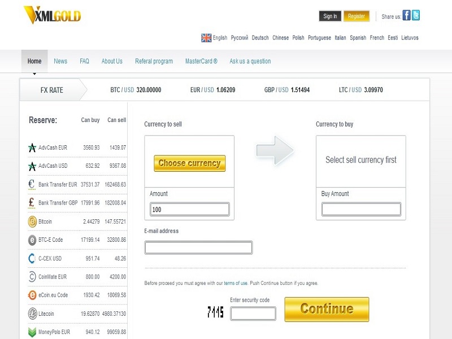Switch to the FAQ tab
This screenshot has width=452, height=339.
point(83,60)
